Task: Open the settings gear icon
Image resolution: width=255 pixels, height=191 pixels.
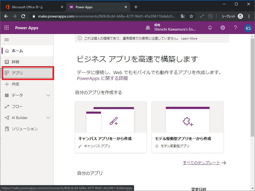Action: [x=223, y=28]
